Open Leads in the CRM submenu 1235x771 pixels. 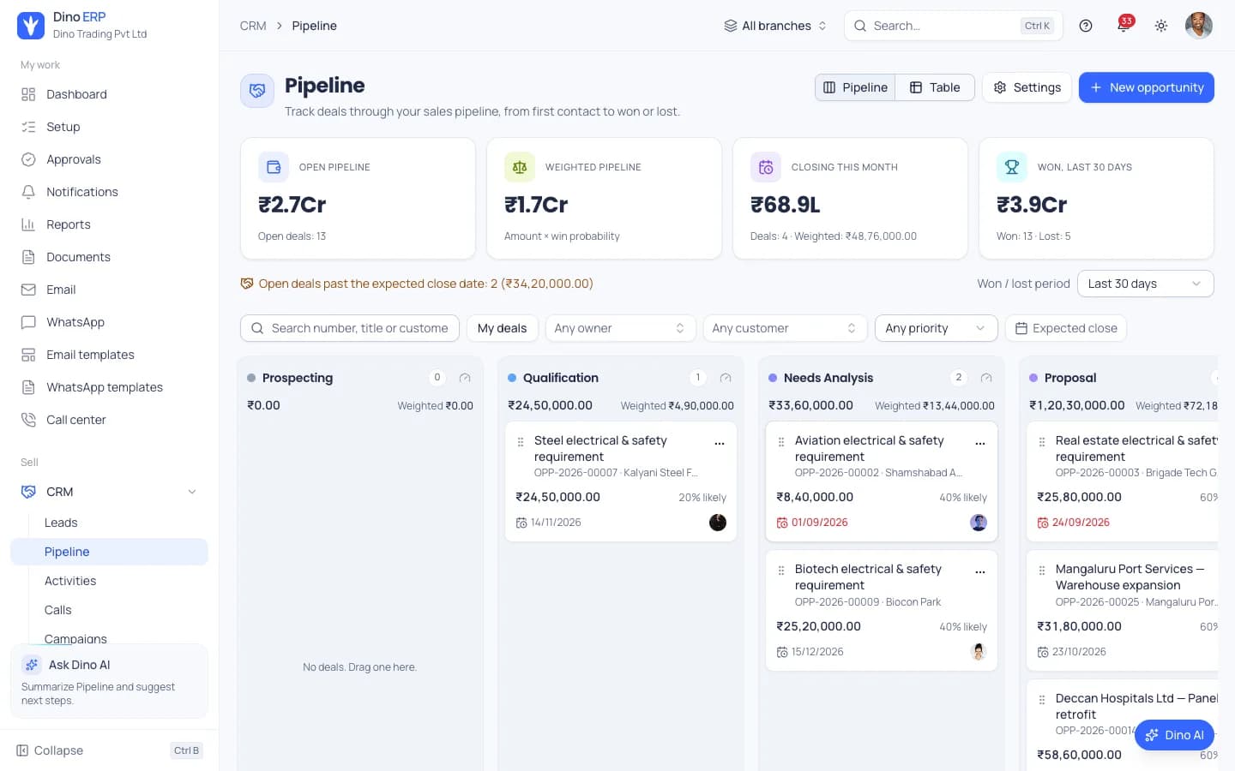(x=61, y=523)
